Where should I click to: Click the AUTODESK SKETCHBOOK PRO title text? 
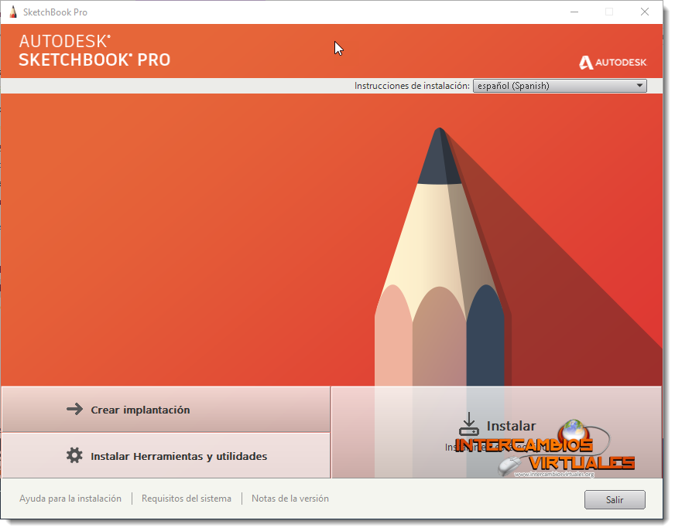tap(94, 51)
